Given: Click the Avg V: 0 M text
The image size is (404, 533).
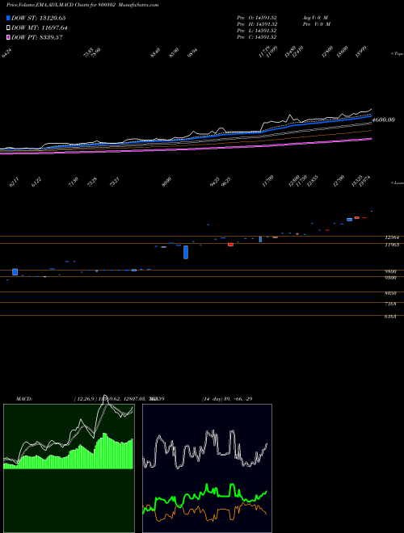Looking at the screenshot, I should click(x=315, y=18).
